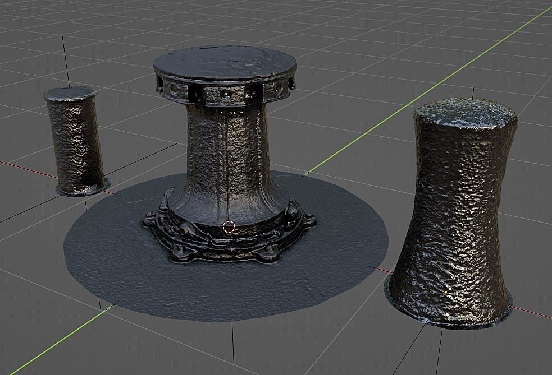Screen dimensions: 552x375
Task: Click the 3D cursor at the capstan base
Action: (229, 226)
